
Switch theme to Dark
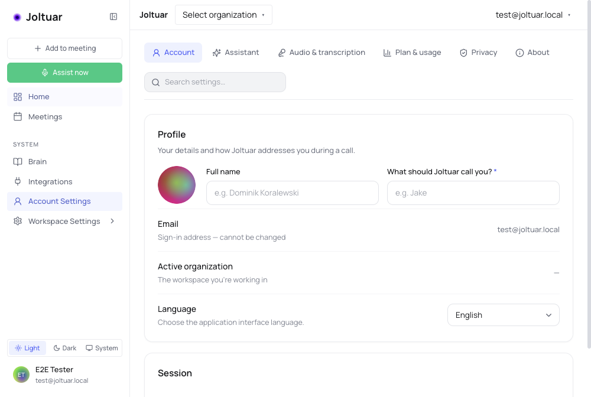coord(65,348)
